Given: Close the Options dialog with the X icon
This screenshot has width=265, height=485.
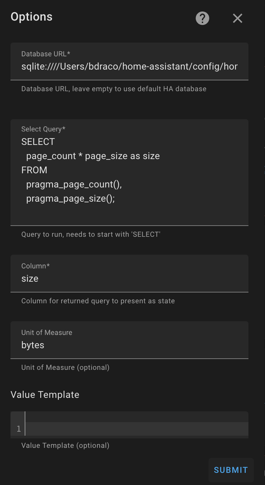Looking at the screenshot, I should pos(238,18).
